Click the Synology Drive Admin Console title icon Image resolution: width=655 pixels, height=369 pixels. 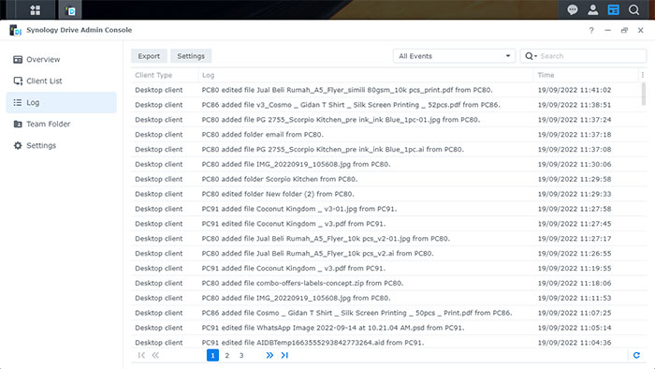pos(16,30)
